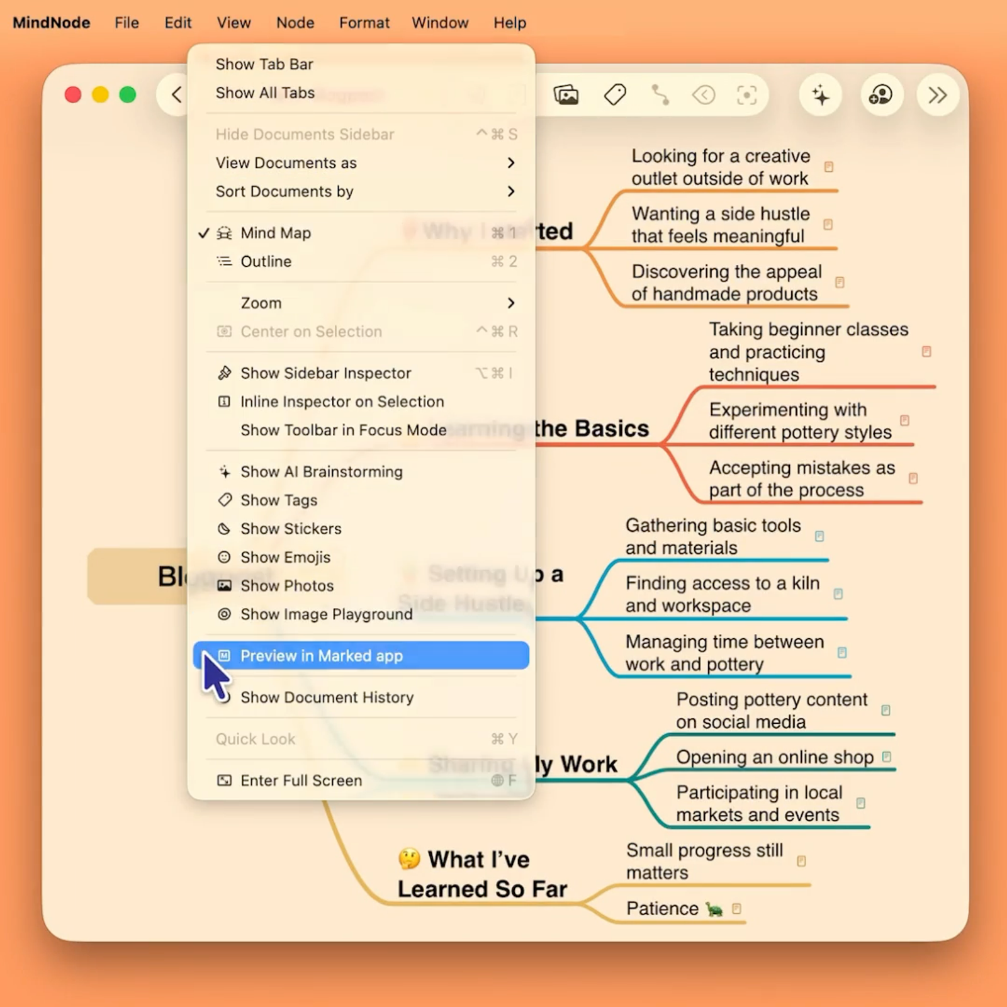
Task: Open note icon on 'Finding access to a kiln'
Action: [x=838, y=594]
